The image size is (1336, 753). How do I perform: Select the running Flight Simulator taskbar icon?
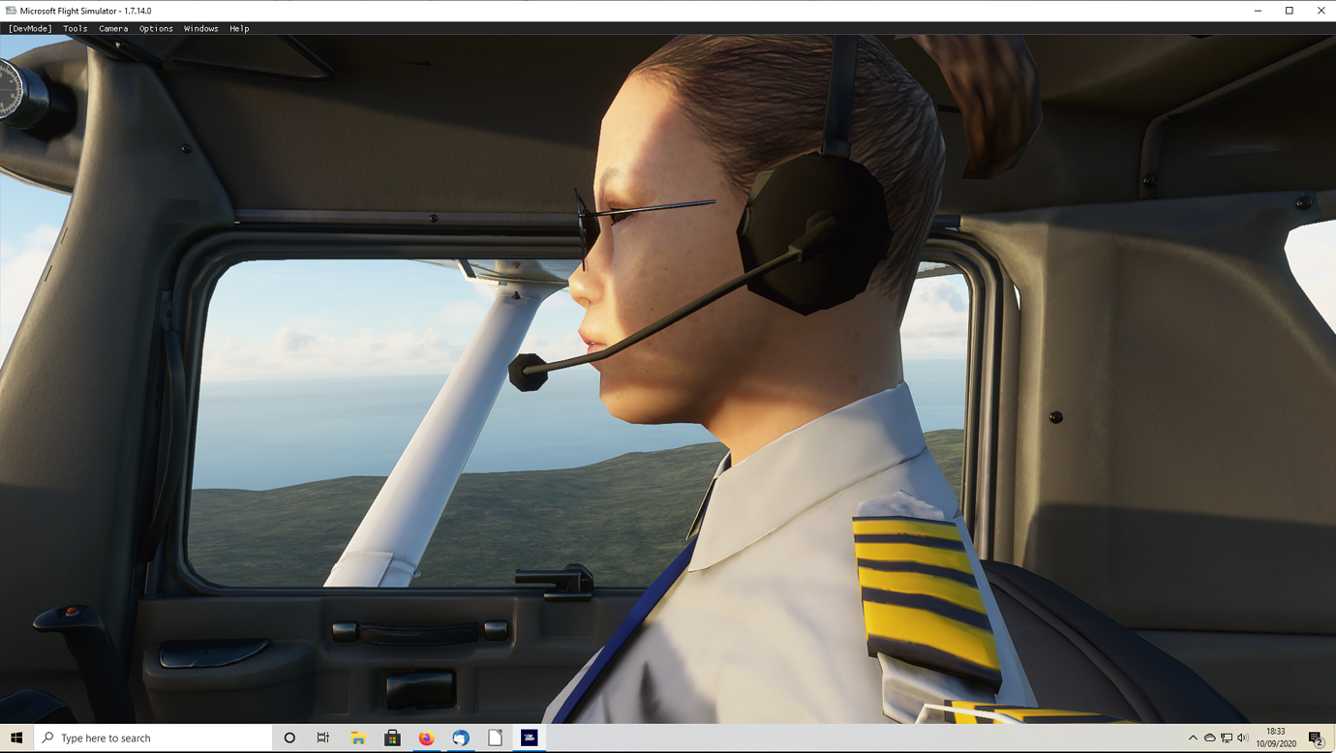529,738
